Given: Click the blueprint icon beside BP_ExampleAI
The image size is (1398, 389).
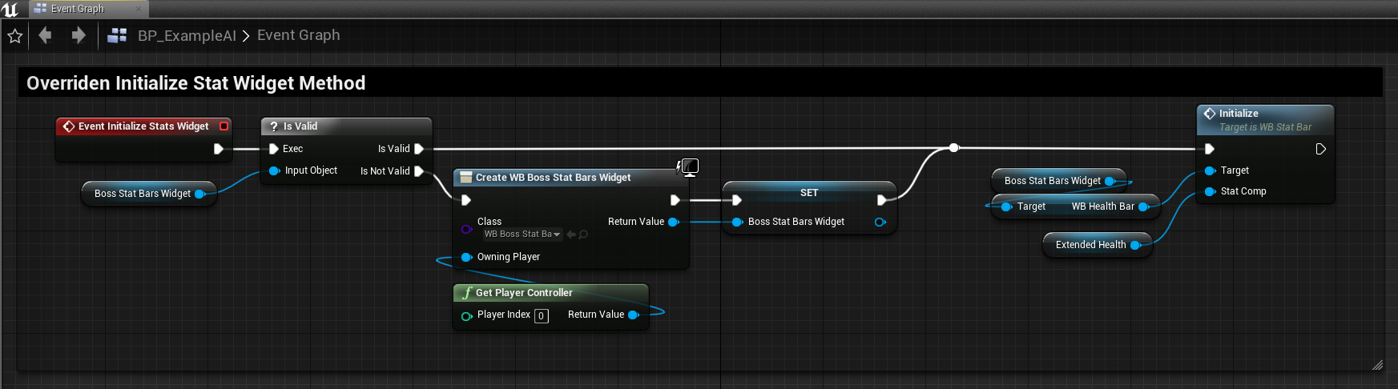Looking at the screenshot, I should tap(118, 35).
